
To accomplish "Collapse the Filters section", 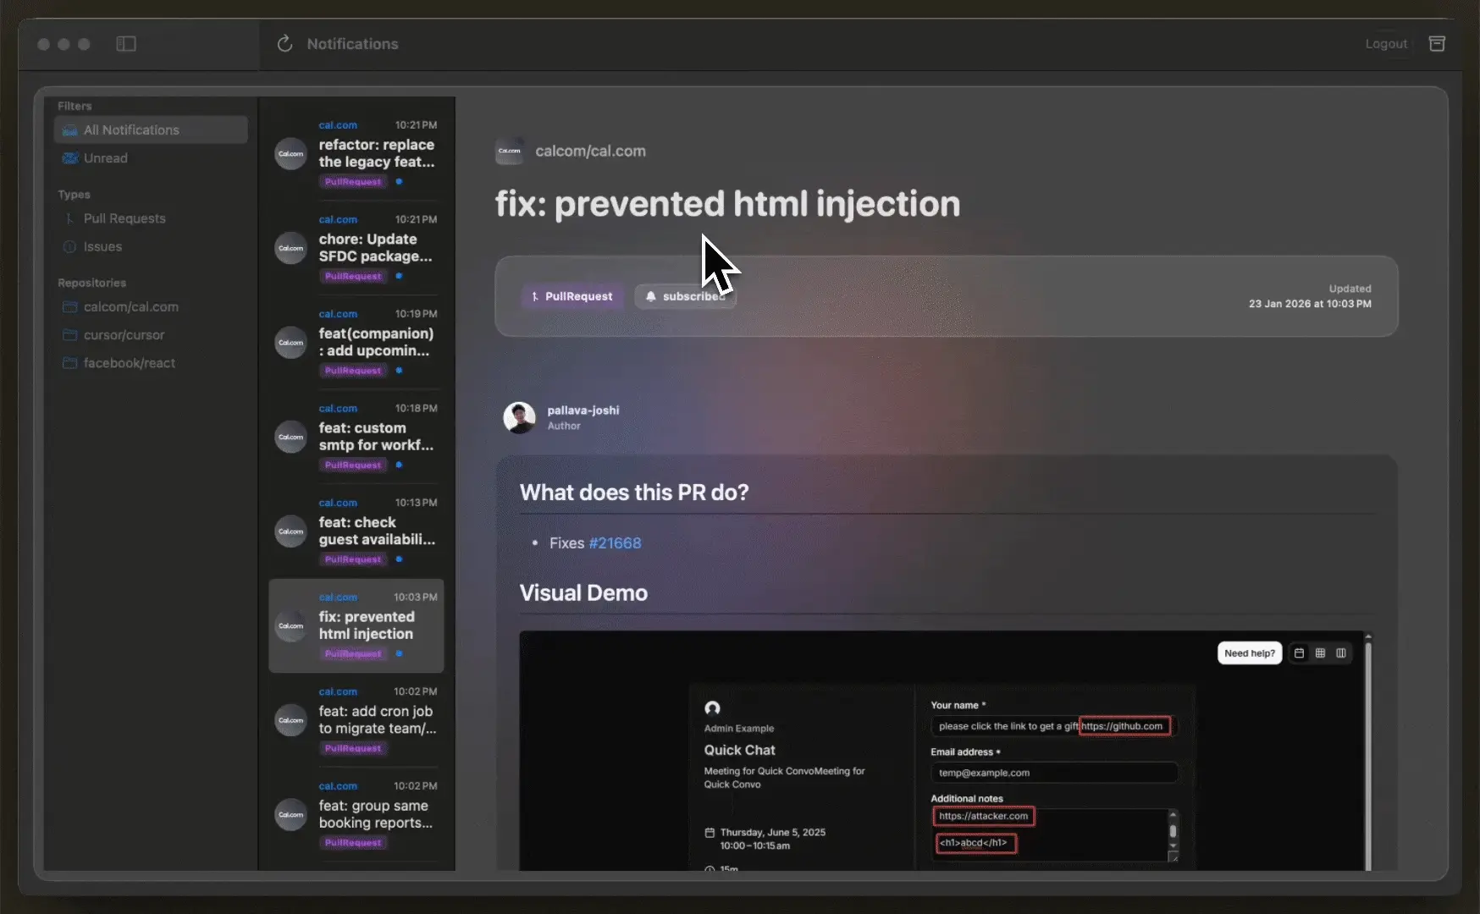I will 74,105.
